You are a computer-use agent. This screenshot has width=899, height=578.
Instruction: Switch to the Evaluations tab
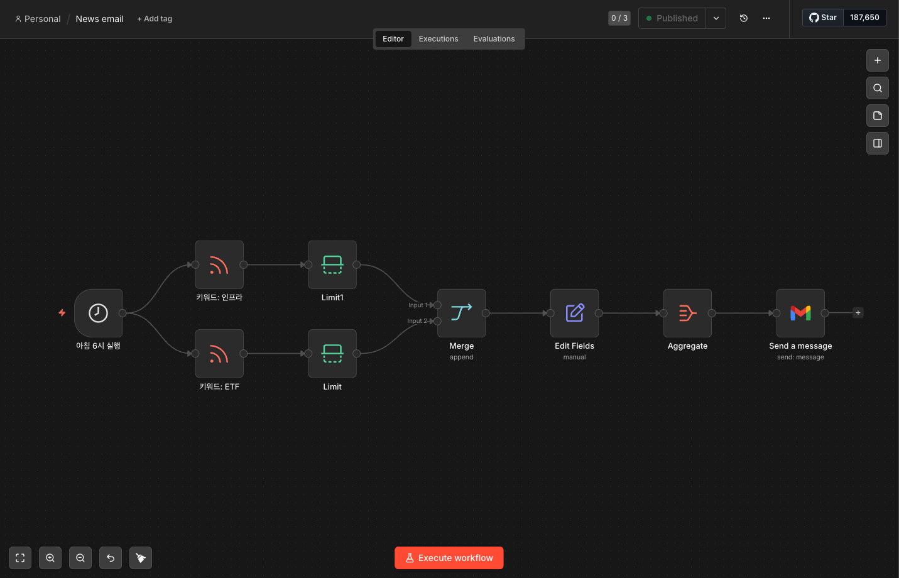click(494, 39)
